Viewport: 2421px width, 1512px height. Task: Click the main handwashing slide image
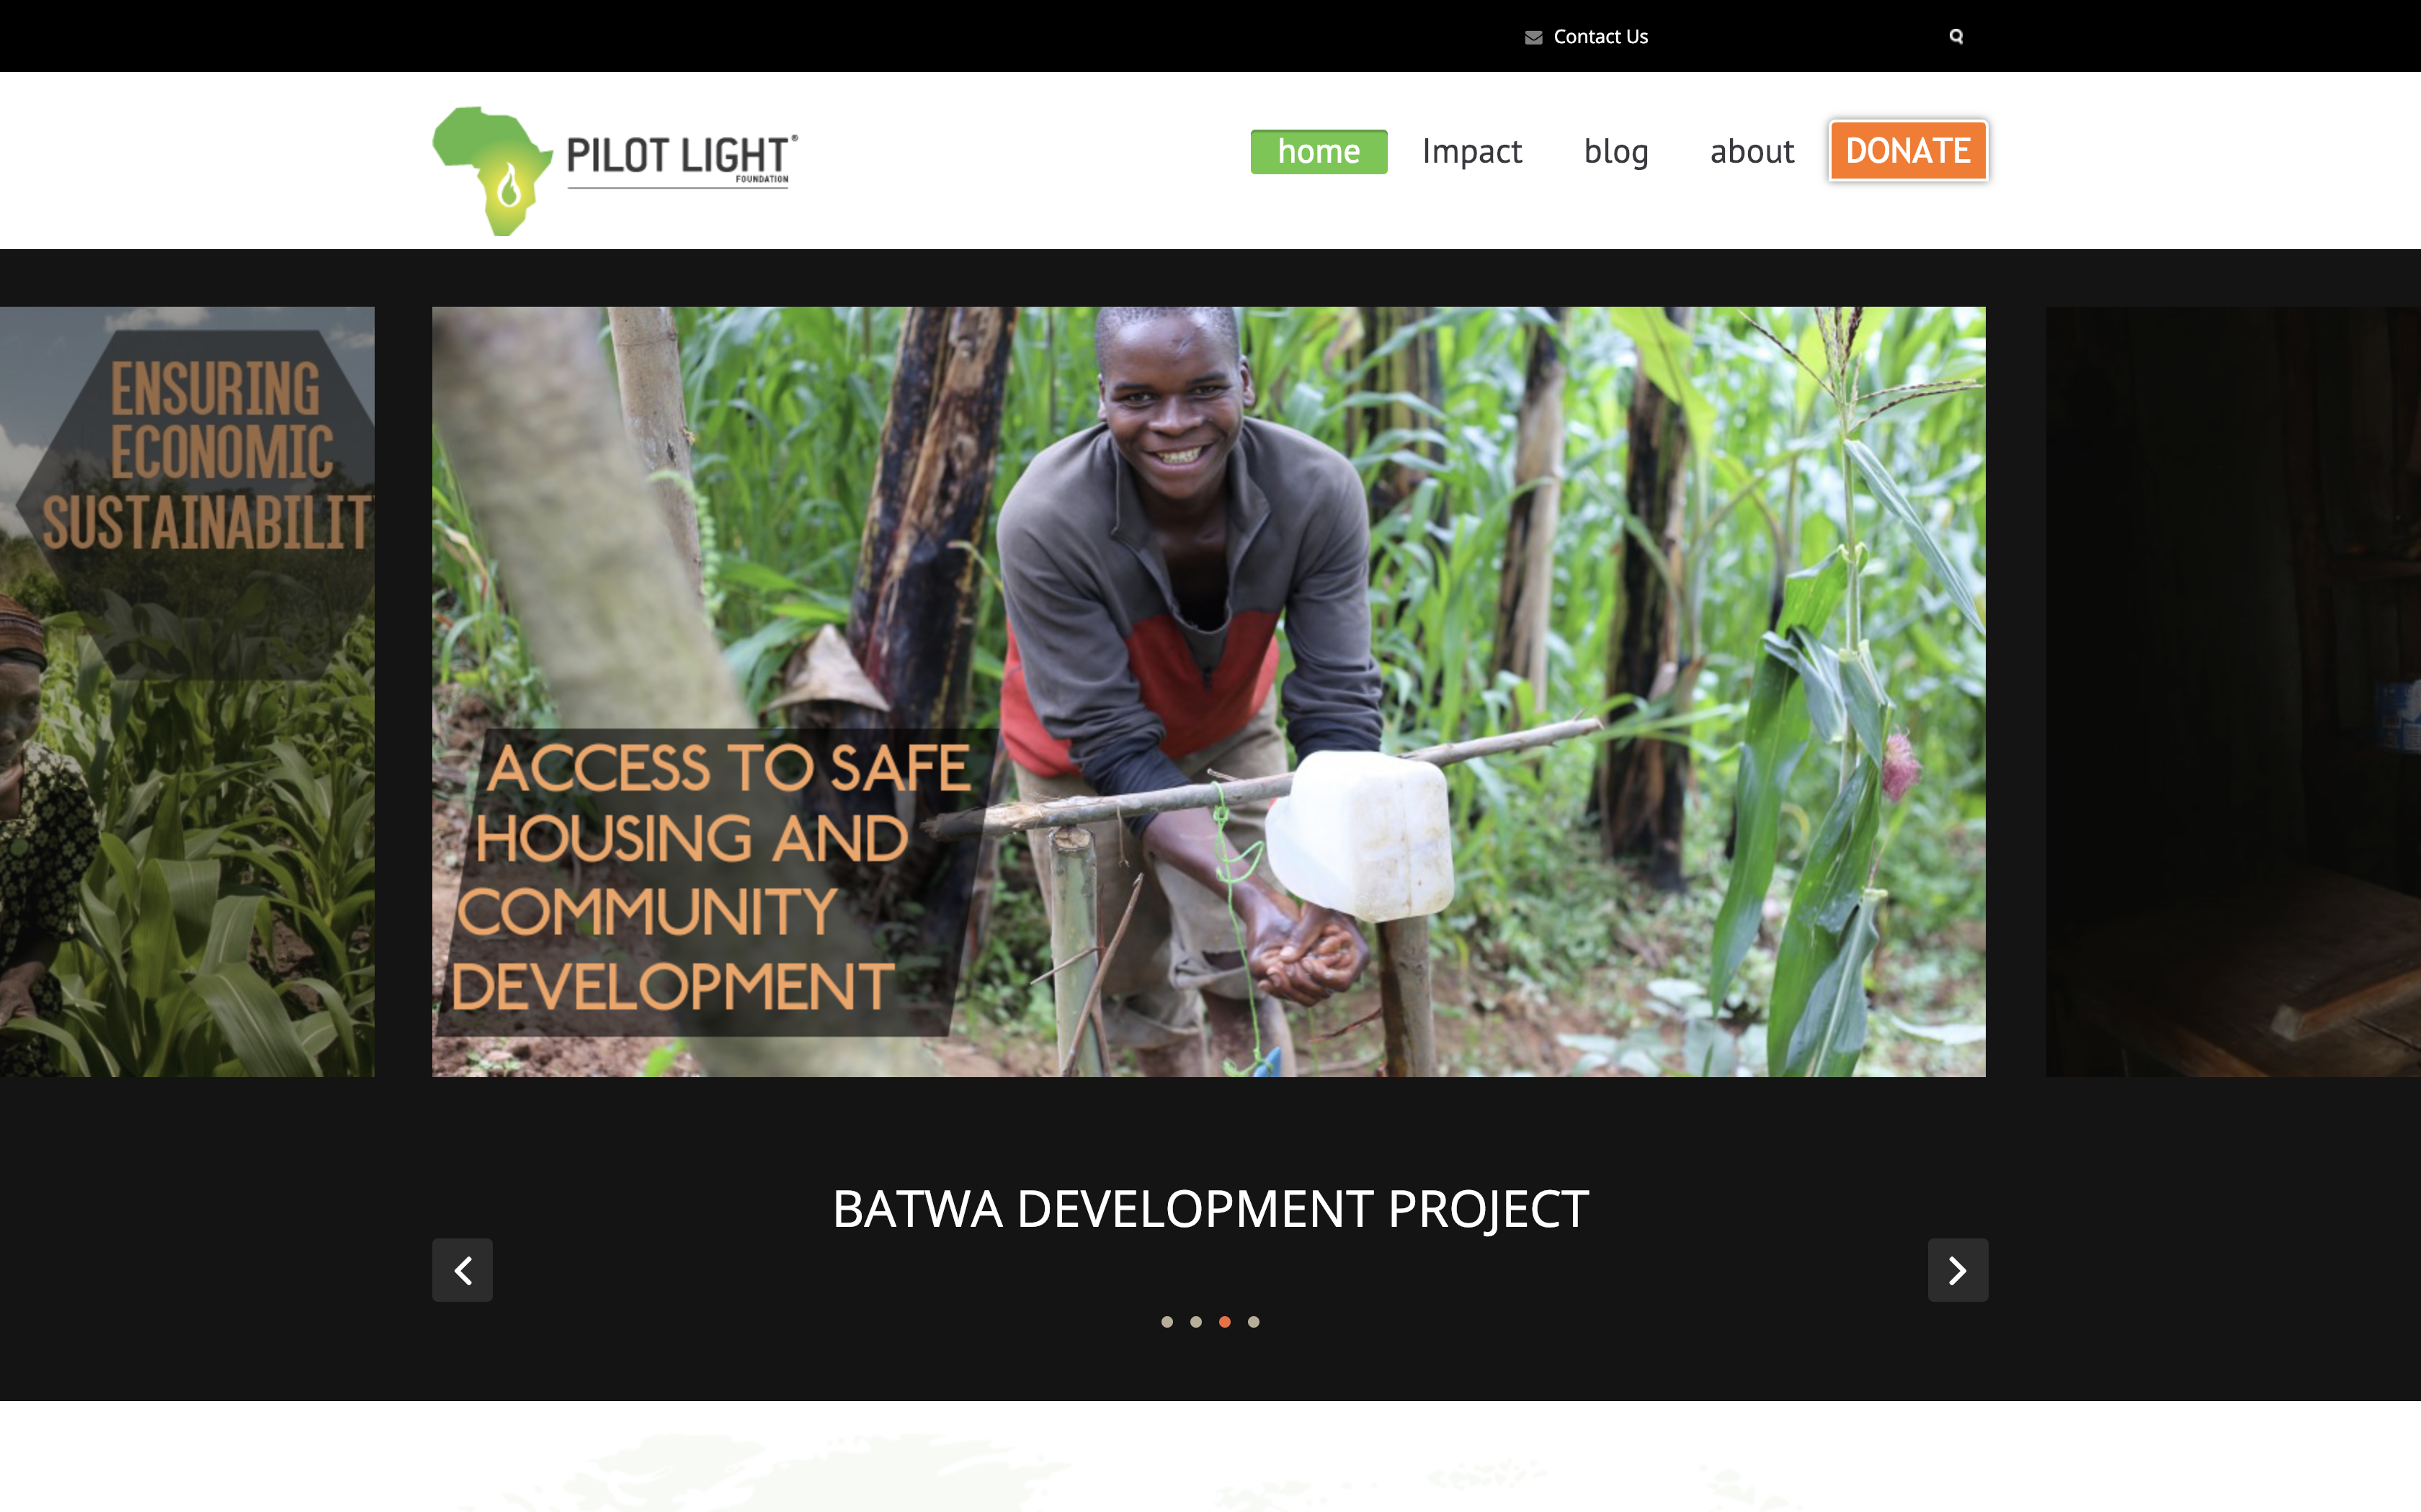(x=1208, y=692)
